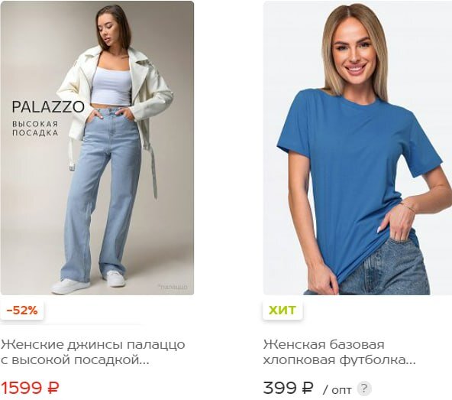Image resolution: width=452 pixels, height=400 pixels.
Task: Click the -52% discount badge
Action: click(22, 311)
